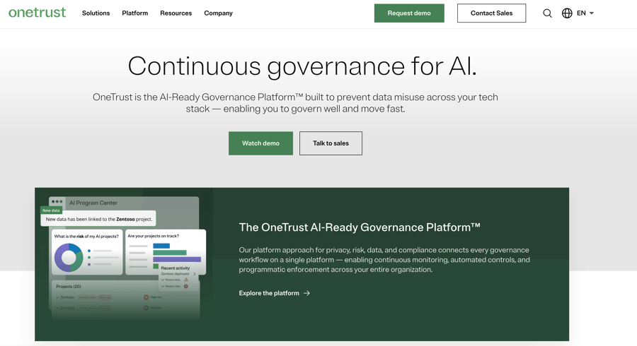This screenshot has height=346, width=637.
Task: Open the Solutions menu
Action: (96, 13)
